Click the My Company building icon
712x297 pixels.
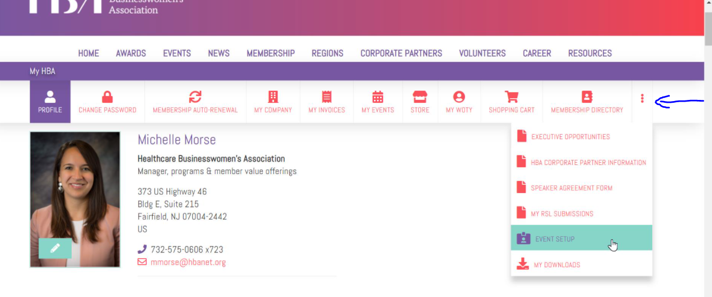(273, 97)
